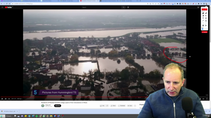Screen dimensions: 211x118
Task: Enter fullscreen mode on the video
Action: click(x=207, y=99)
